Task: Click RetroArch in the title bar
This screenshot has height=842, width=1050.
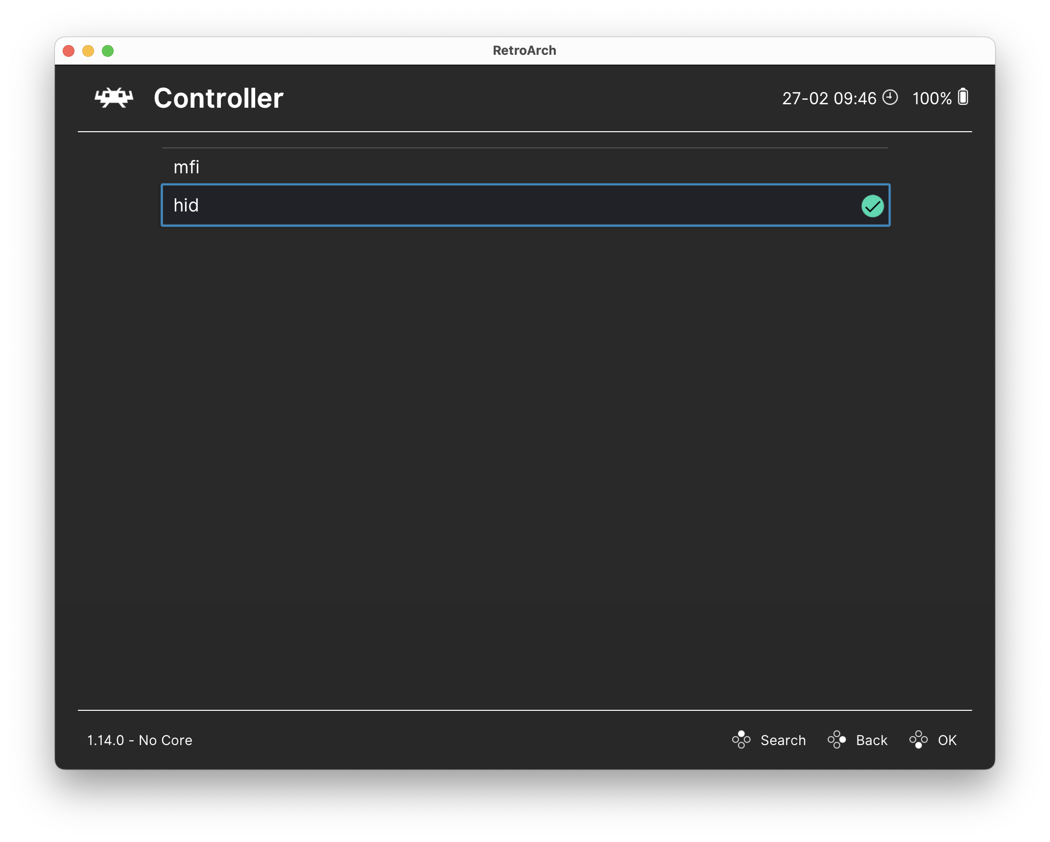Action: click(525, 50)
